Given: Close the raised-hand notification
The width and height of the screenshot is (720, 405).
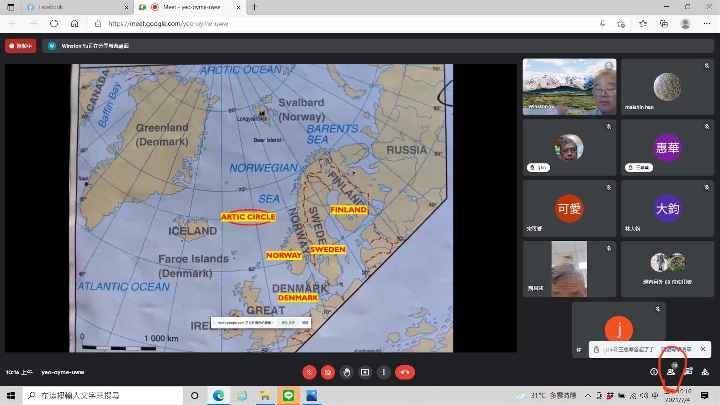Looking at the screenshot, I should [703, 349].
